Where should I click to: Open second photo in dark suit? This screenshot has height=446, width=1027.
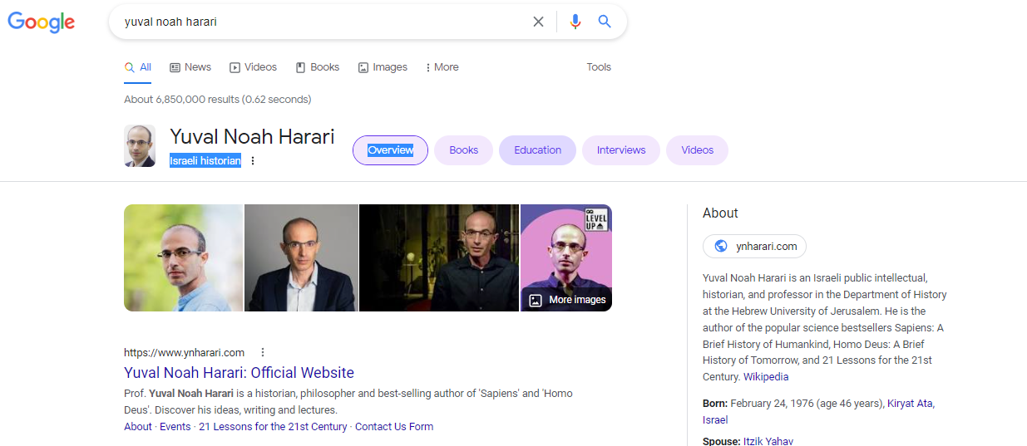(301, 257)
